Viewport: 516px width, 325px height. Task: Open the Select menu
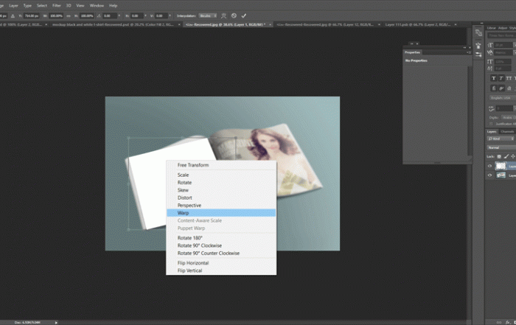point(42,6)
